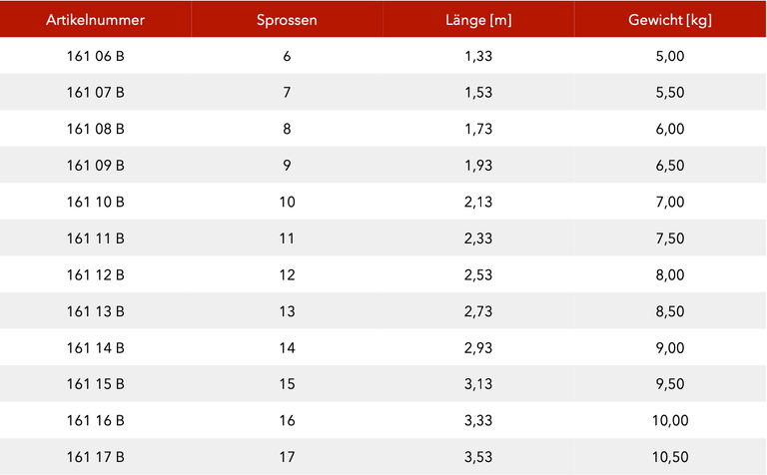This screenshot has height=475, width=767.
Task: Select article number 161 08 B
Action: tap(96, 129)
